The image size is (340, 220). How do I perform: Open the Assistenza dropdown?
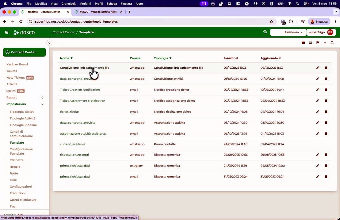point(288,32)
